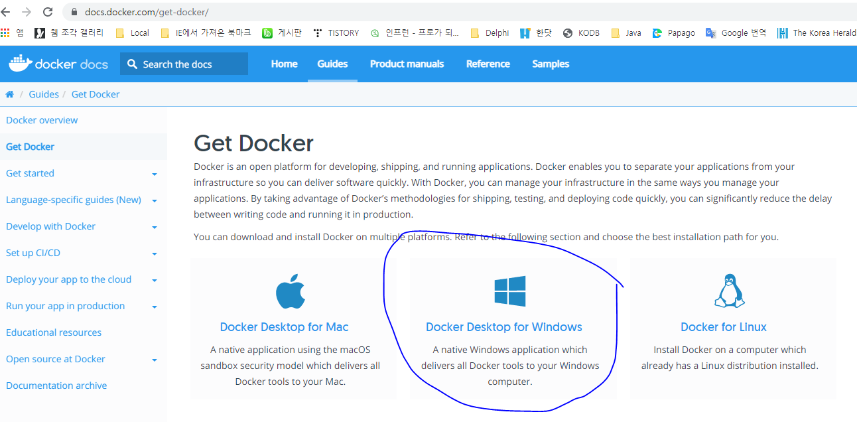857x422 pixels.
Task: Click the padlock icon in the address bar
Action: click(74, 13)
